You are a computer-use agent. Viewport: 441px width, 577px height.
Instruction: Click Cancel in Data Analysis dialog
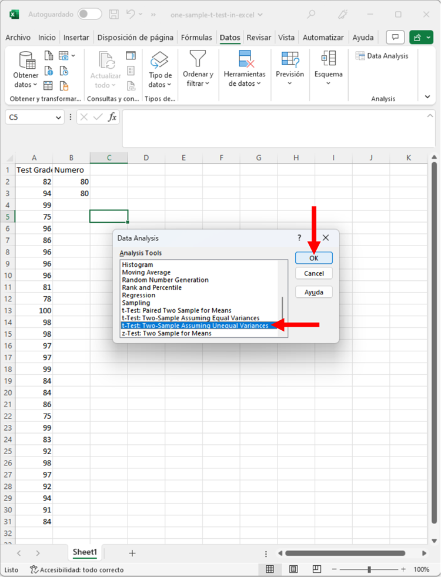(x=314, y=273)
